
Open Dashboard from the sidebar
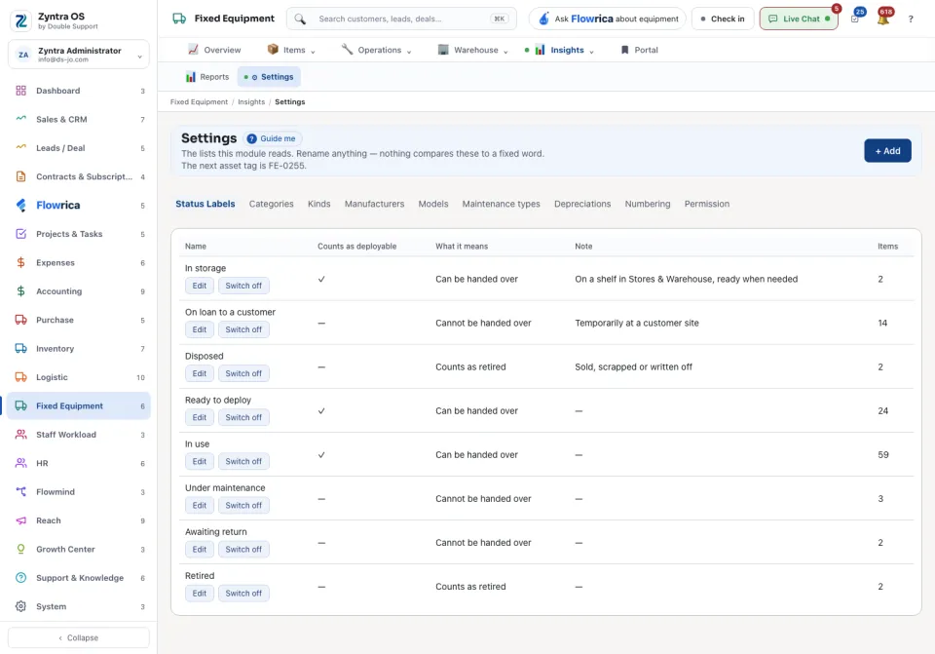[79, 91]
